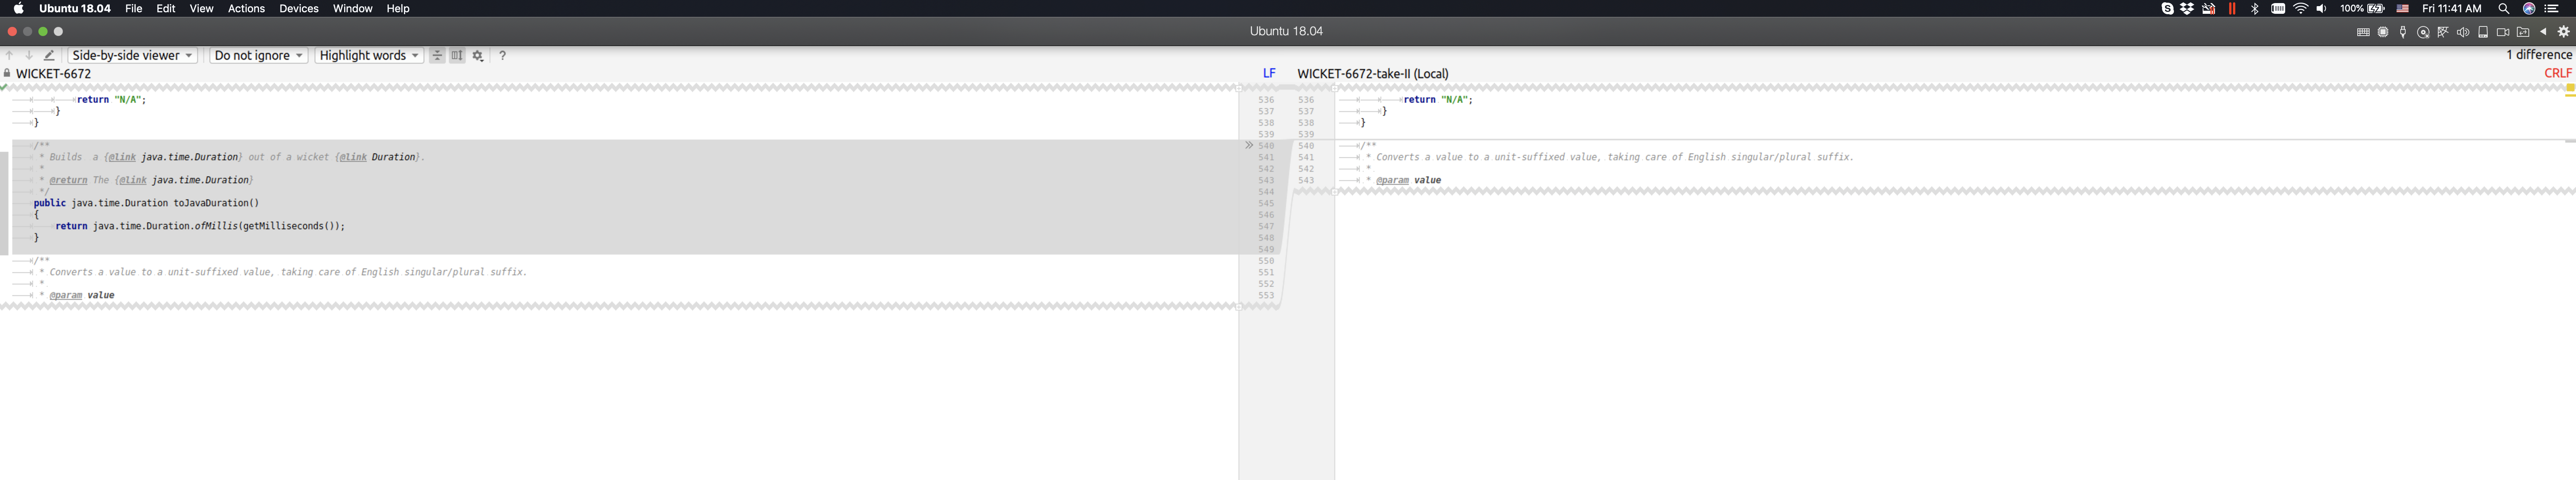This screenshot has width=2576, height=480.
Task: Open Parallels sound settings icon
Action: tap(2463, 32)
